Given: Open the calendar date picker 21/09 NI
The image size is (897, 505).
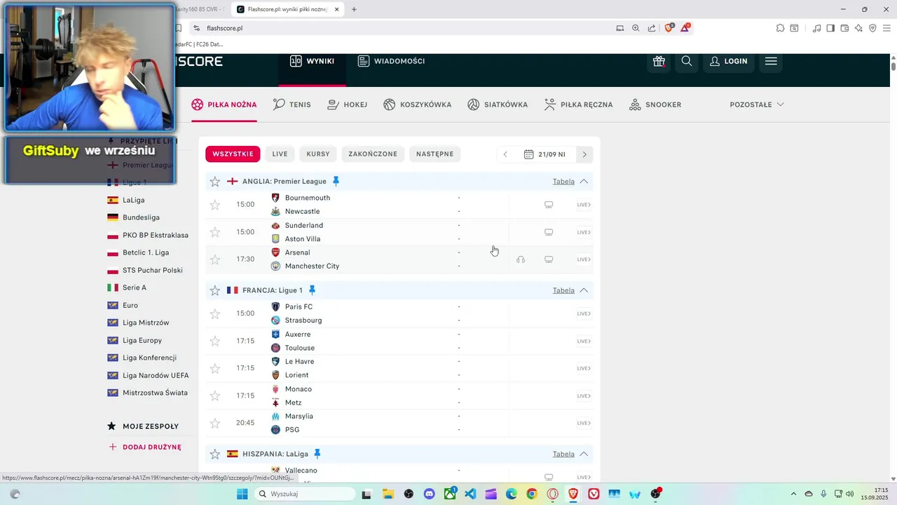Looking at the screenshot, I should 545,154.
